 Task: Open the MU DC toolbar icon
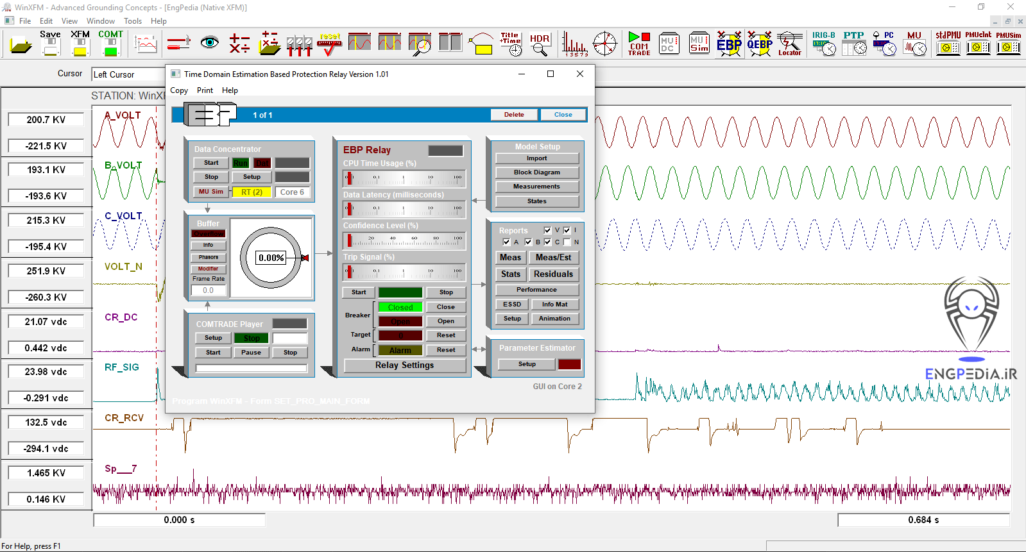(x=669, y=44)
